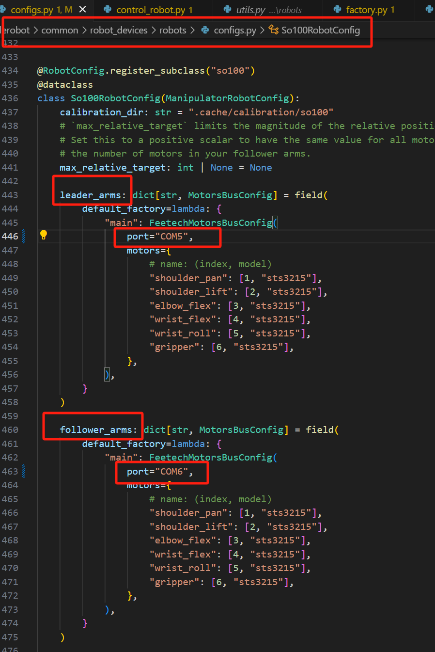Screen dimensions: 435x652
Task: Click the lightbulb code action icon
Action: coord(44,235)
